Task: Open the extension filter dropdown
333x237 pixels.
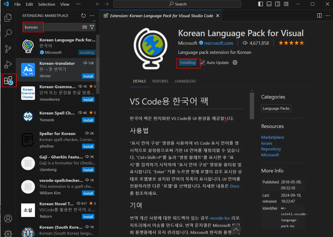Action: 92,27
